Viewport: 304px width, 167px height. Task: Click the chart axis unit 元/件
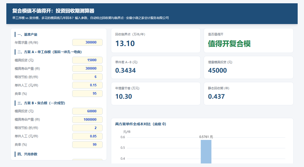[x=127, y=132]
